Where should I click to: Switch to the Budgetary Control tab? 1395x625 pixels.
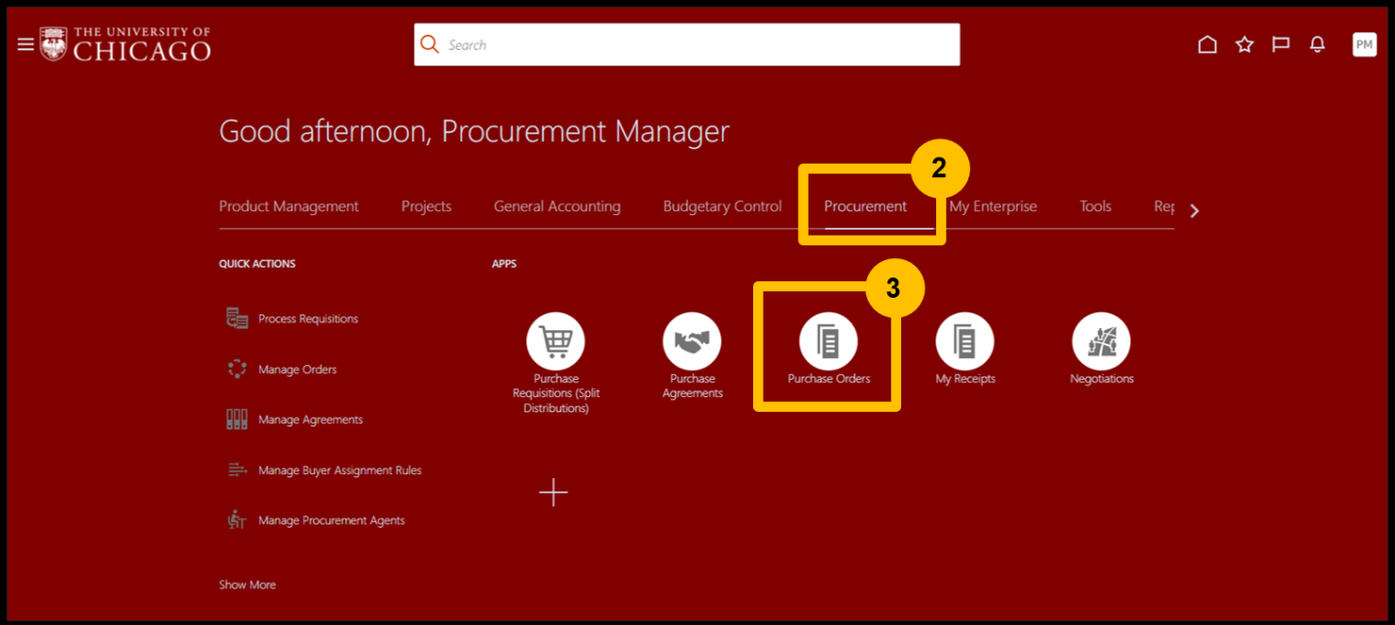coord(722,206)
